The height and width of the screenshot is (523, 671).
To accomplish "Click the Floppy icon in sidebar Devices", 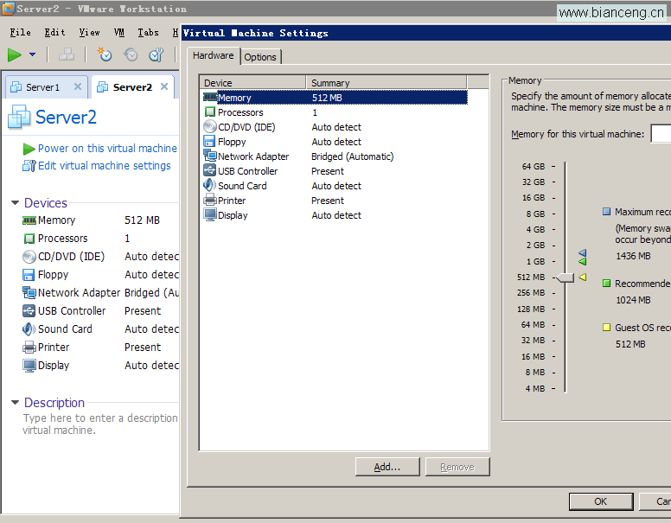I will [x=29, y=275].
